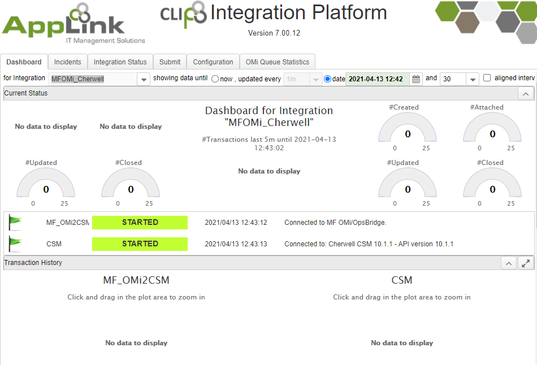The height and width of the screenshot is (365, 537).
Task: Open the date picker calendar icon
Action: tap(416, 79)
